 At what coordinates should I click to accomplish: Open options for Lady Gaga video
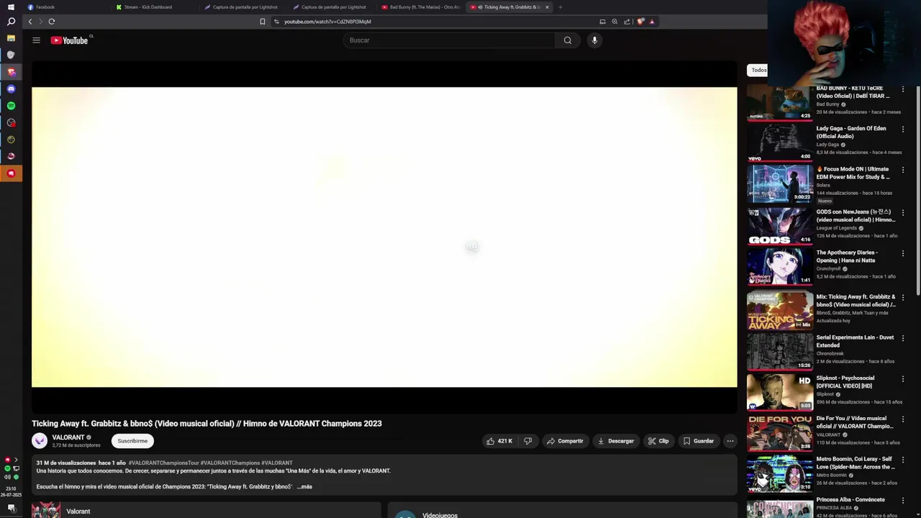pos(903,129)
